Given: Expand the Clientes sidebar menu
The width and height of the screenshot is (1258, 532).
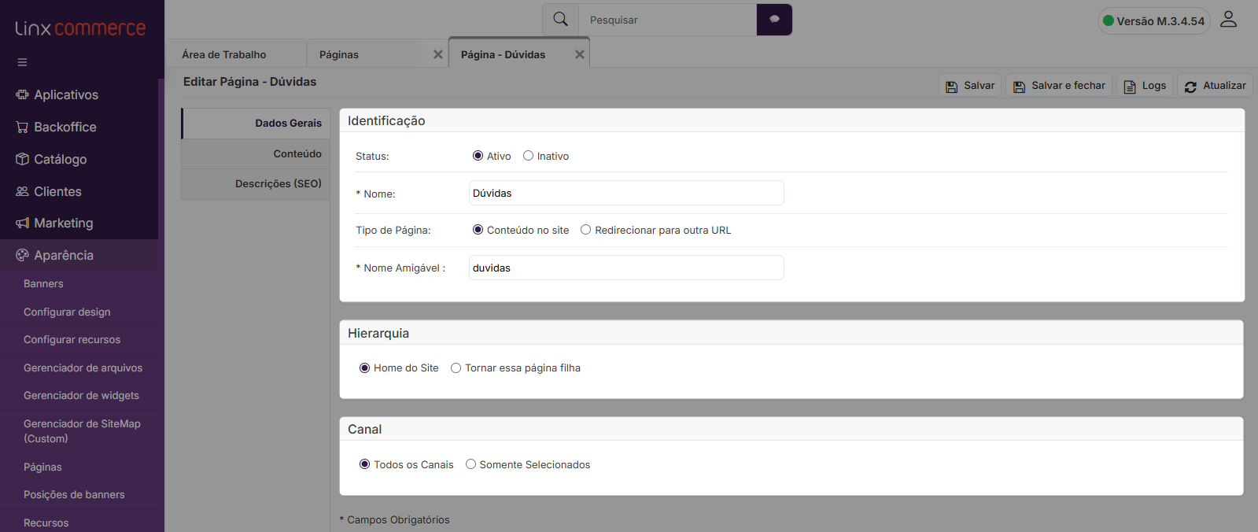Looking at the screenshot, I should [79, 191].
